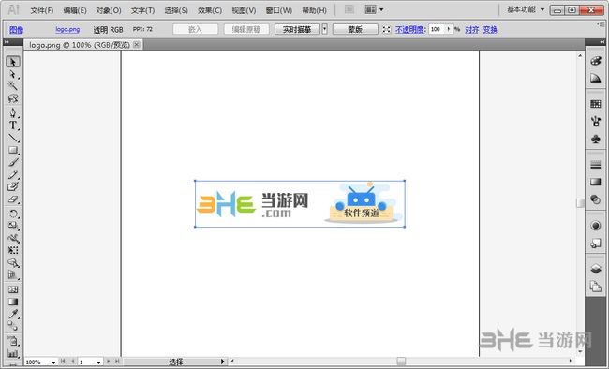Click the 蒙版 button
Viewport: 609px width, 369px height.
(x=355, y=29)
